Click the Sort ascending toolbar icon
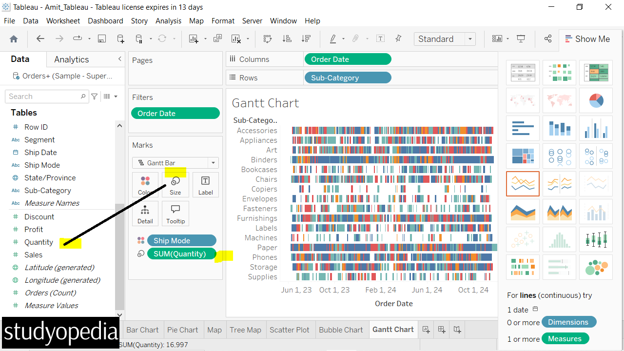624x351 pixels. 287,39
